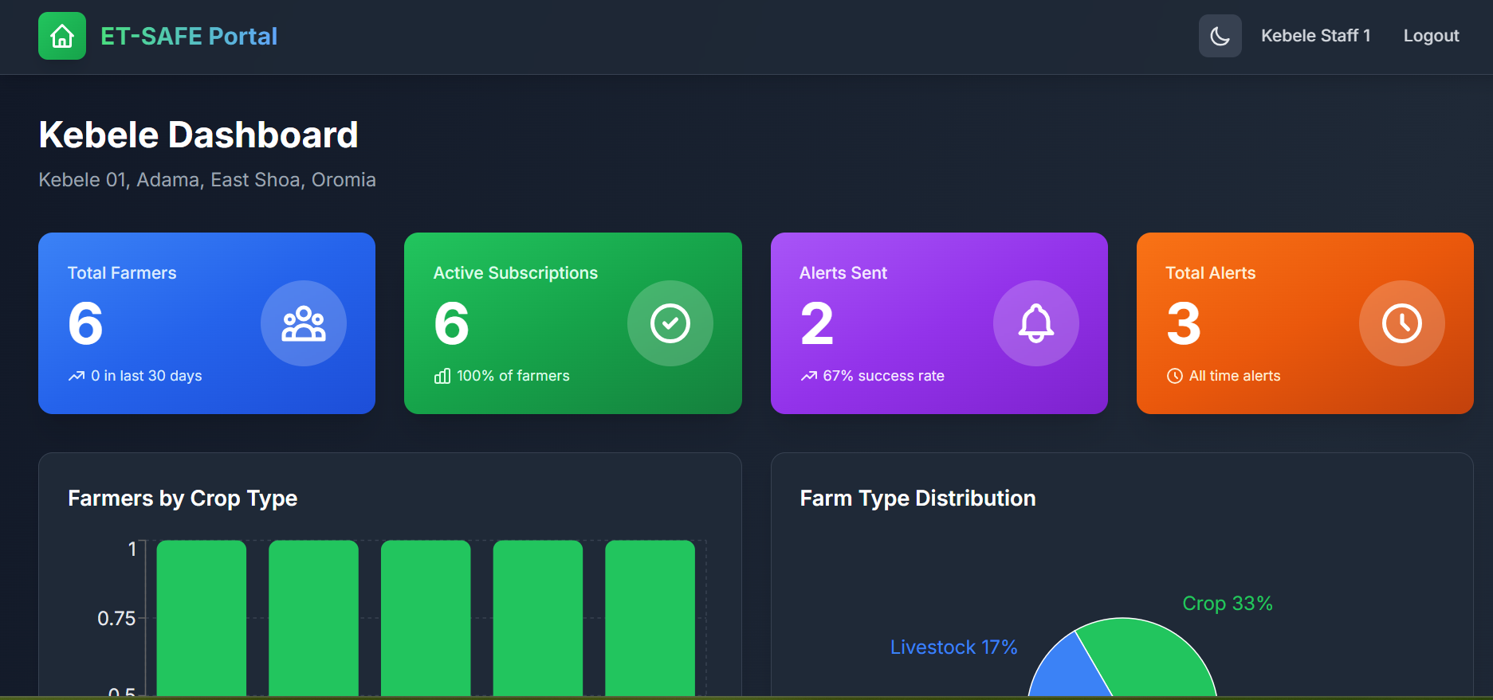Click the 0.75 axis label
Viewport: 1493px width, 700px height.
tap(116, 619)
